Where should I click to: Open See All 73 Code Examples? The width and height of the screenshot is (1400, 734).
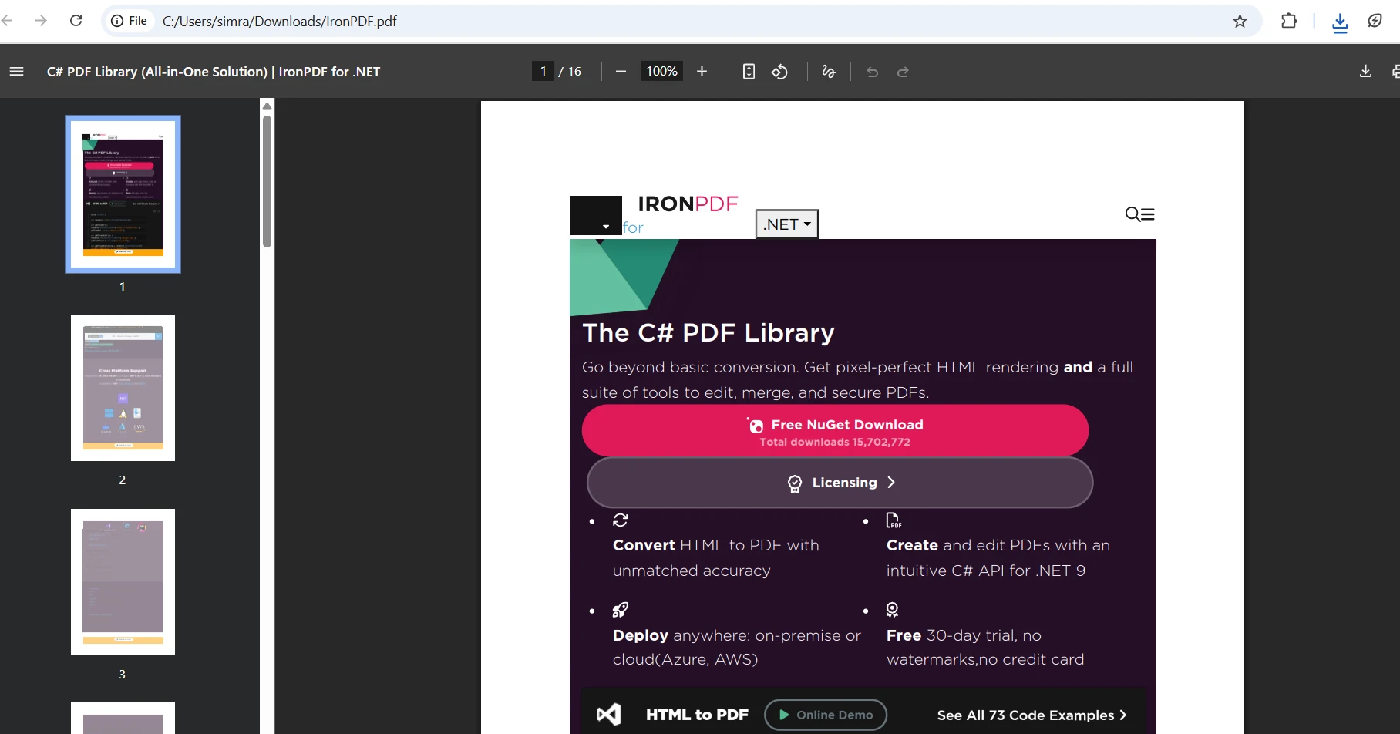point(1029,715)
